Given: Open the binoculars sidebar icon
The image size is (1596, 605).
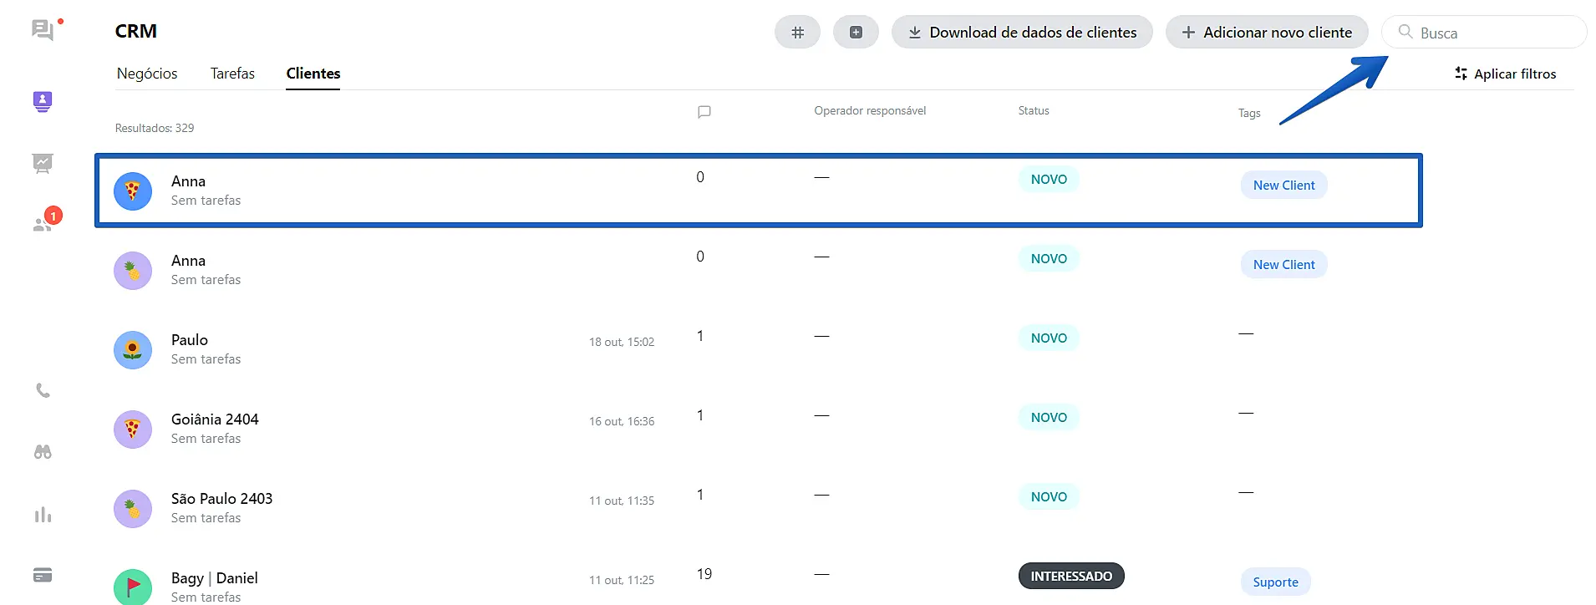Looking at the screenshot, I should pos(43,452).
